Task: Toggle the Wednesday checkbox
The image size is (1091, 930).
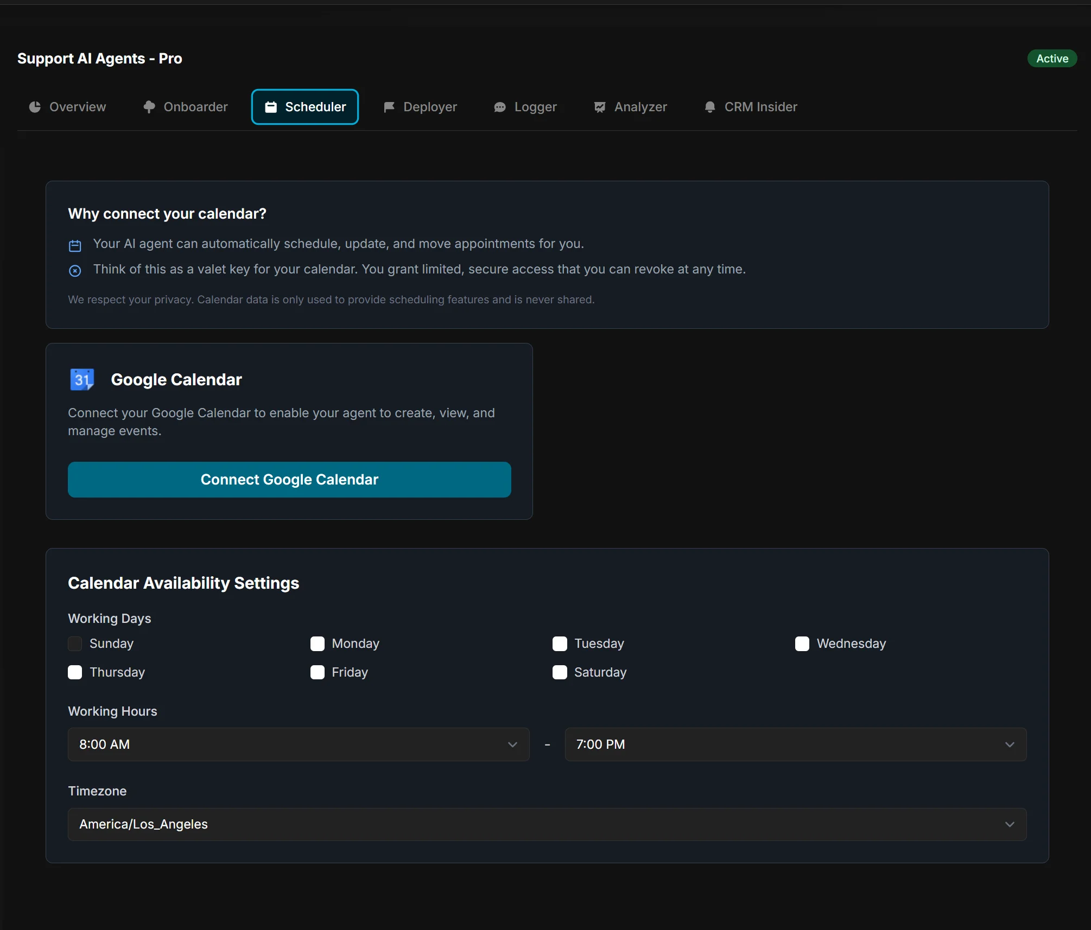Action: [802, 644]
